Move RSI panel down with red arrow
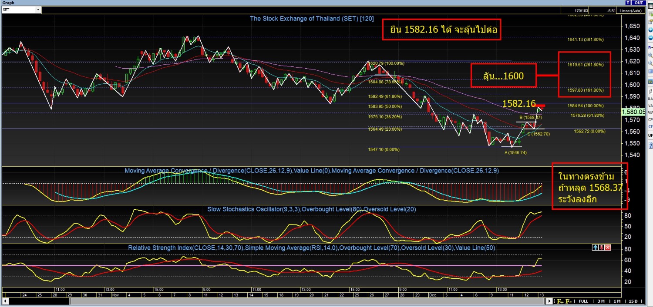Image resolution: width=653 pixels, height=307 pixels. coord(601,248)
